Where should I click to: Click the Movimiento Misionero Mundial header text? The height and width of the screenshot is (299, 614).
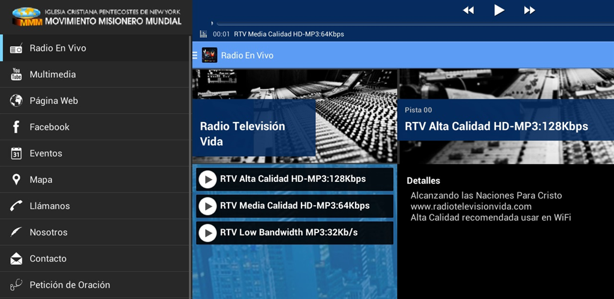[113, 21]
